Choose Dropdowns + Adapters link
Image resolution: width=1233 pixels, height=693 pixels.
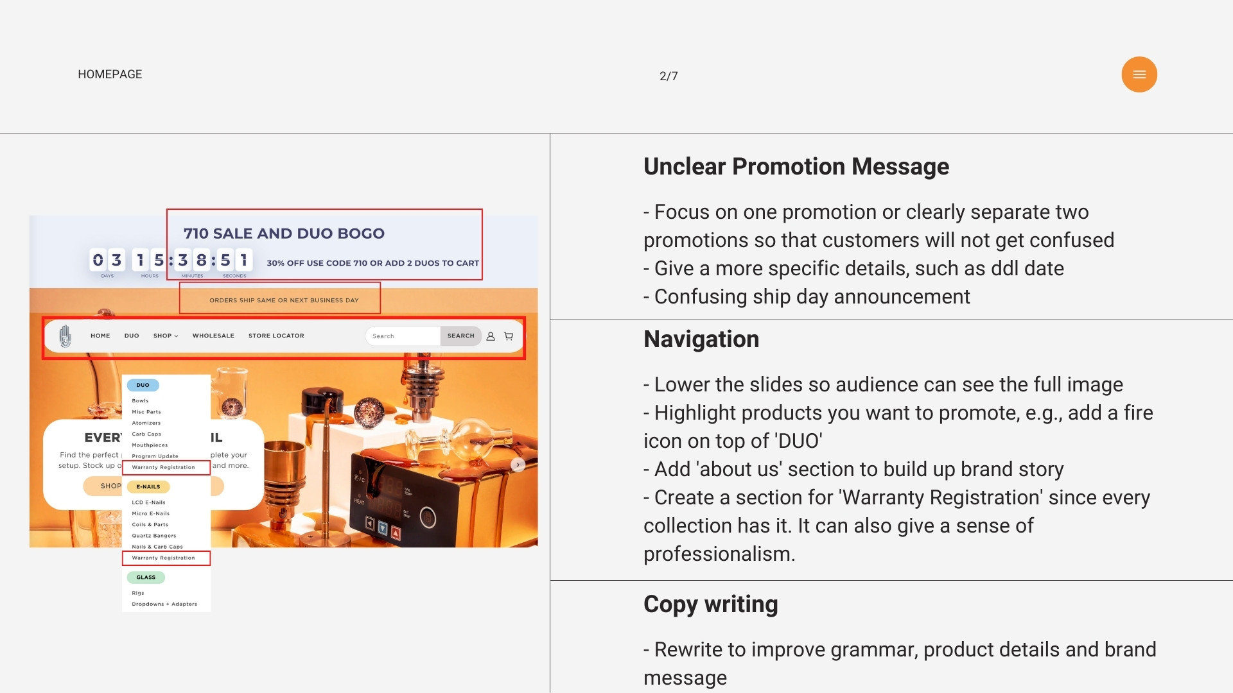[x=164, y=604]
